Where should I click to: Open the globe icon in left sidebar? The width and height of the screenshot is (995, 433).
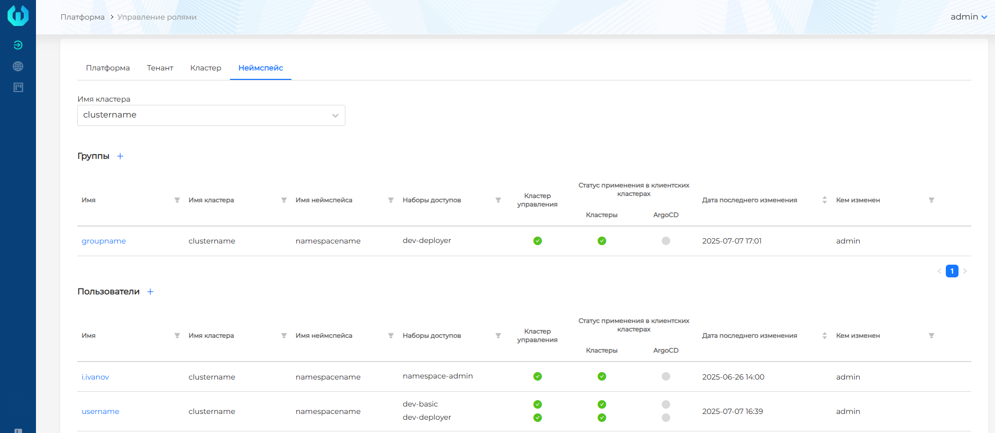point(18,66)
